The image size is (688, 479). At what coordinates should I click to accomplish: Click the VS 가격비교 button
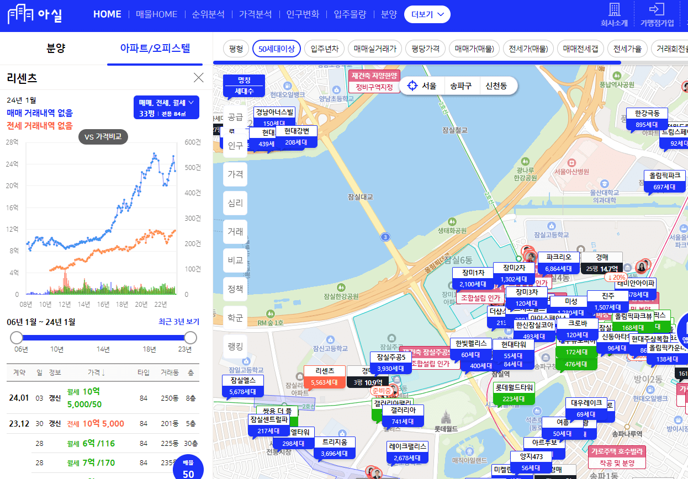point(103,136)
